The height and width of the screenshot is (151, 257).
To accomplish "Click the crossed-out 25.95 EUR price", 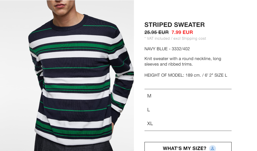I will click(x=156, y=32).
